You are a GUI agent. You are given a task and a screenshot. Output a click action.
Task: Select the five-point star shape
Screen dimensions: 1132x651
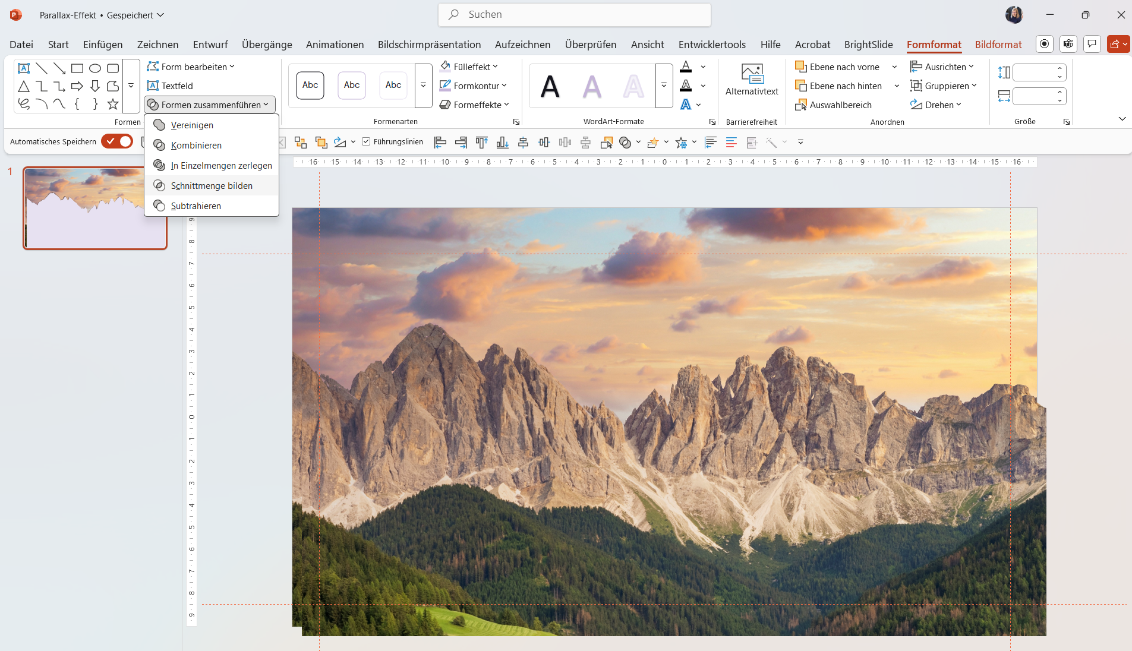point(113,104)
